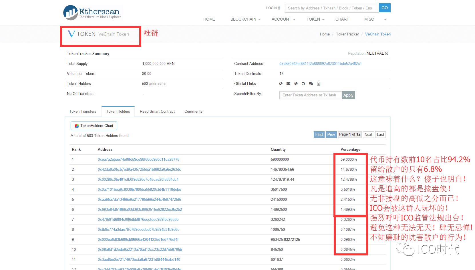Open the email envelope official link

coord(288,84)
